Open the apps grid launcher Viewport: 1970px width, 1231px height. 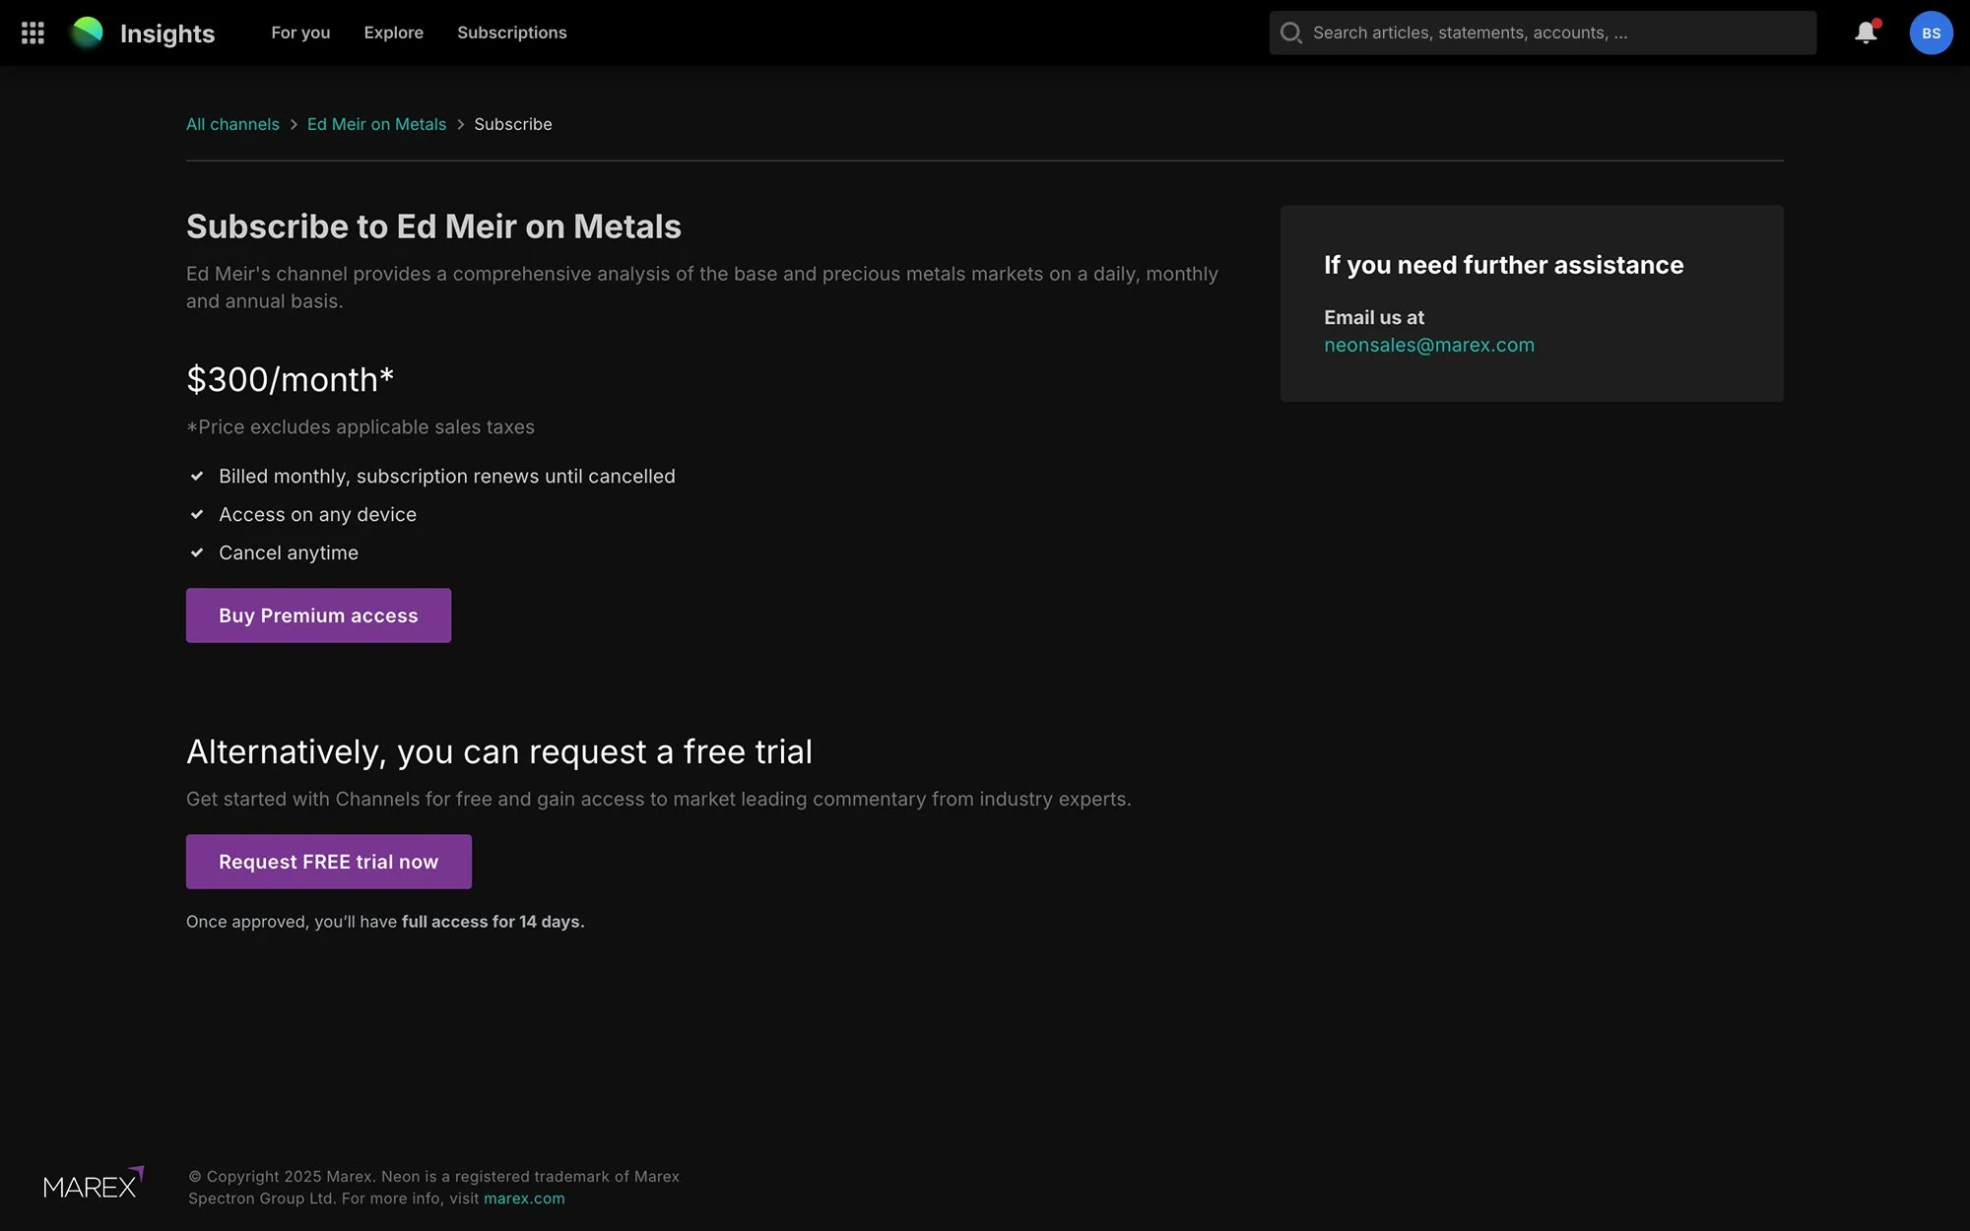point(33,33)
